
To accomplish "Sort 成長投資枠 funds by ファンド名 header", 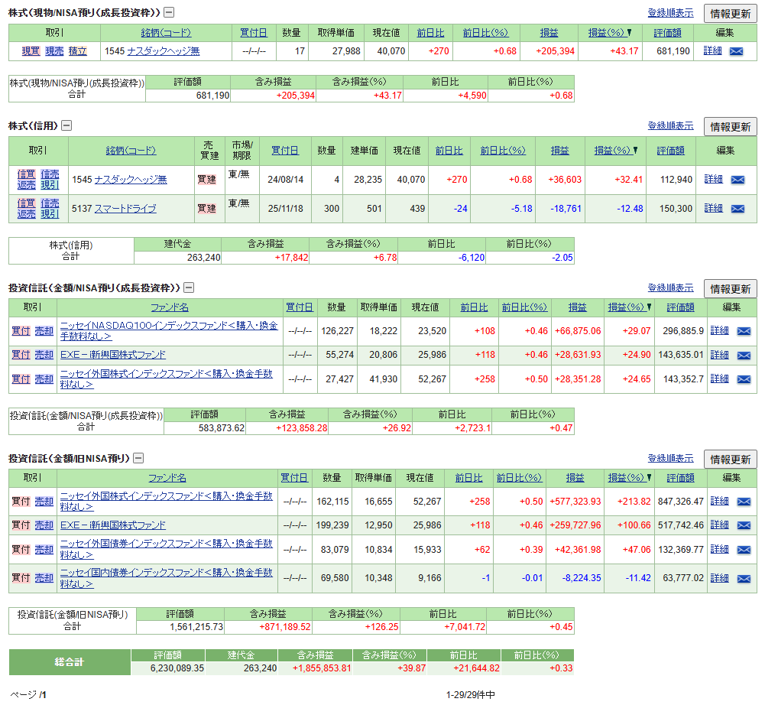I will point(169,307).
